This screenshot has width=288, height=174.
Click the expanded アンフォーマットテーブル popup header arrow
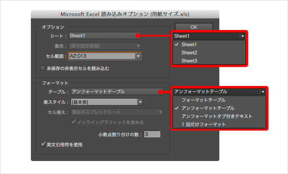pos(263,92)
